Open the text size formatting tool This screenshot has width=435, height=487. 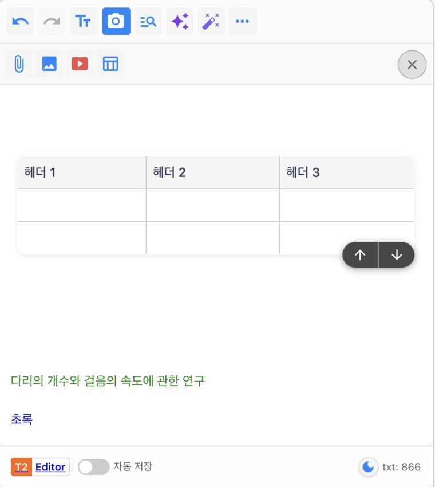pos(84,21)
